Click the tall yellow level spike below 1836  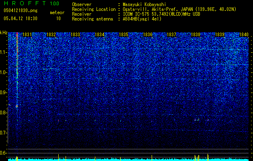click(152, 158)
